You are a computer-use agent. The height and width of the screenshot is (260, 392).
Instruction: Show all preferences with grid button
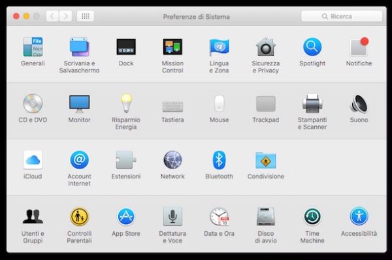pyautogui.click(x=86, y=16)
